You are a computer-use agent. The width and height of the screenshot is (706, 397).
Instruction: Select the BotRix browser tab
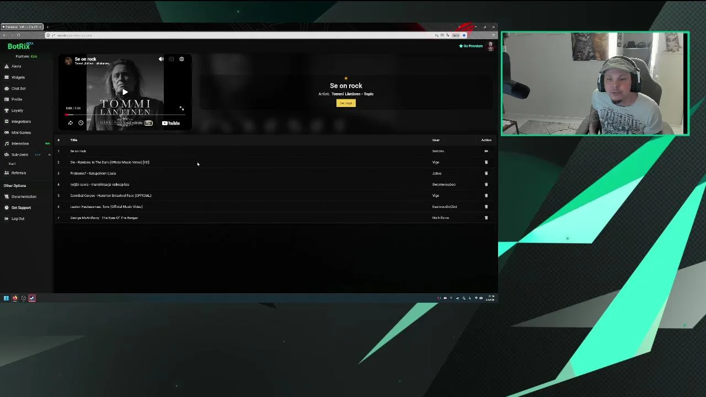click(x=22, y=26)
